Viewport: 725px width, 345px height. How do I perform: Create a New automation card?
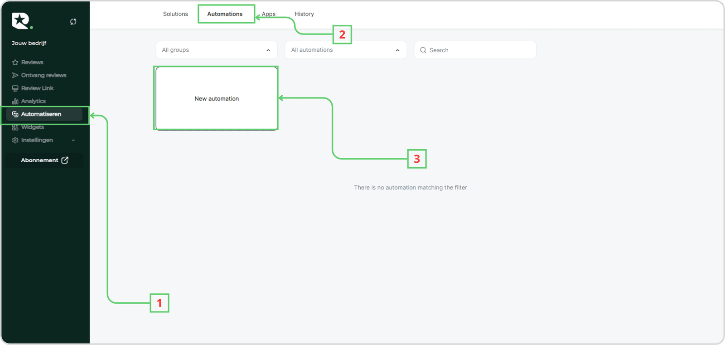(x=216, y=98)
